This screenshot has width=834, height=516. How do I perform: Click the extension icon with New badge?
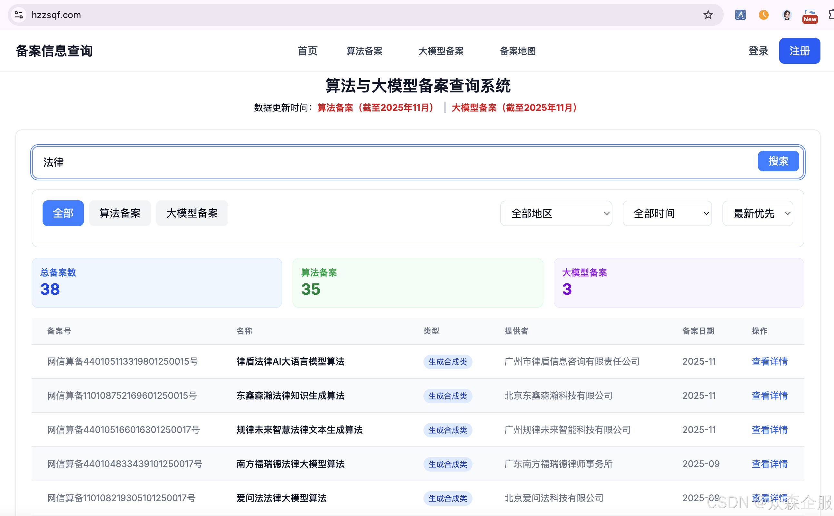pos(809,15)
